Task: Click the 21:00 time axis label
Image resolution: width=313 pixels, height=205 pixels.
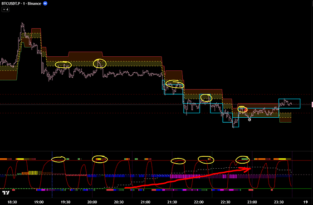Action: (145, 201)
